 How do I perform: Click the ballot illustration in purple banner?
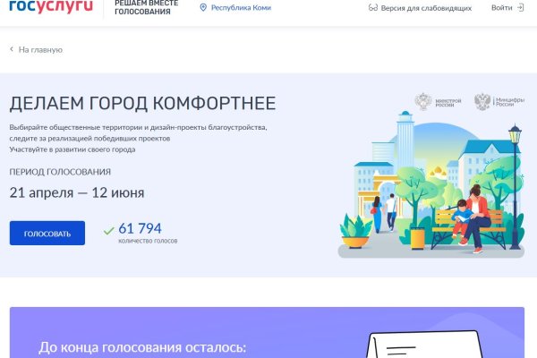(424, 344)
